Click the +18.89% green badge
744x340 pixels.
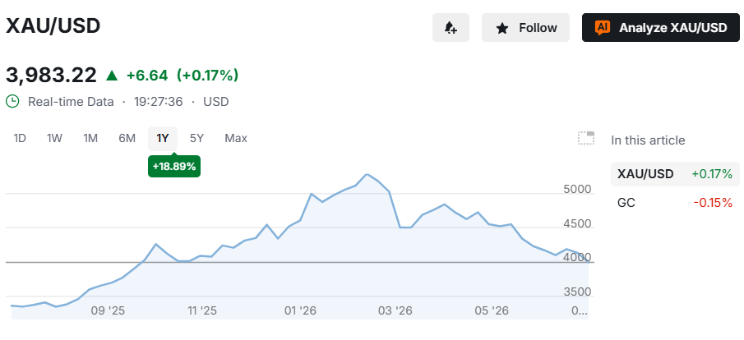click(x=174, y=167)
